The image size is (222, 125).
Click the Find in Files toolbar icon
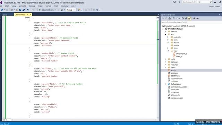coord(79,10)
